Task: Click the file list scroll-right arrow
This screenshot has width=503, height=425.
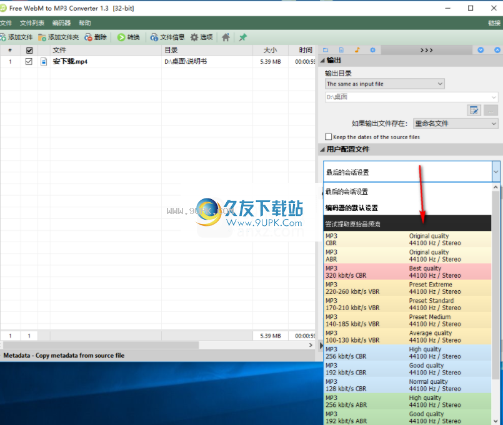Action: pyautogui.click(x=311, y=345)
